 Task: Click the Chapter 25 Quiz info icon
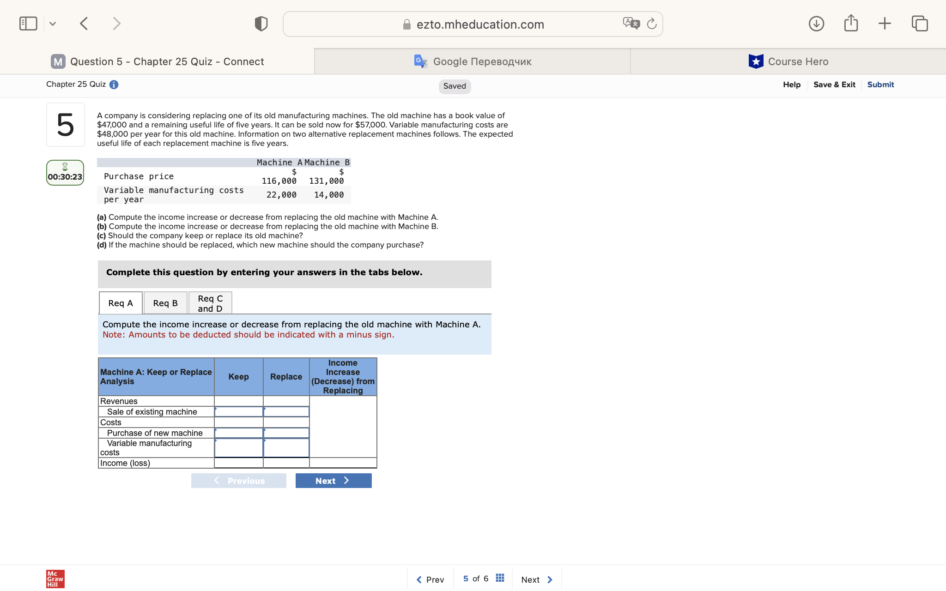(x=114, y=84)
